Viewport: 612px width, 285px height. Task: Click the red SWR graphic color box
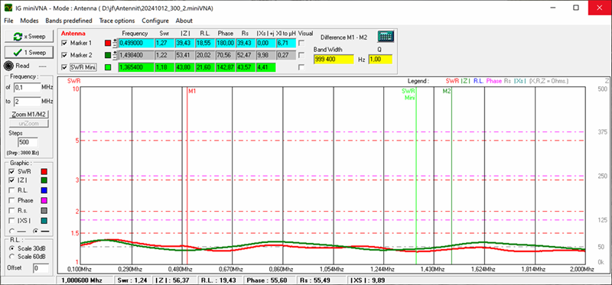click(44, 171)
